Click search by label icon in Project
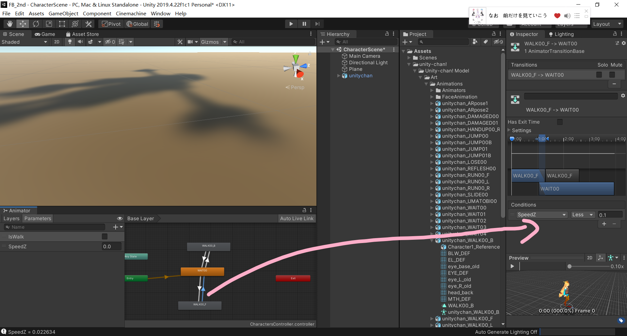This screenshot has height=336, width=627. 486,42
